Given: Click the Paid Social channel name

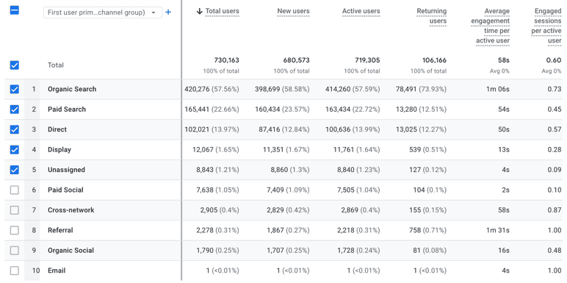Looking at the screenshot, I should coord(65,190).
